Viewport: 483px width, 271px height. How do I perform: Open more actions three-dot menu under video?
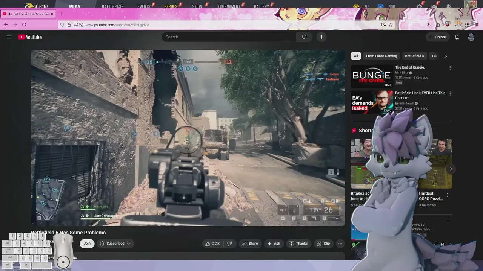coord(340,244)
